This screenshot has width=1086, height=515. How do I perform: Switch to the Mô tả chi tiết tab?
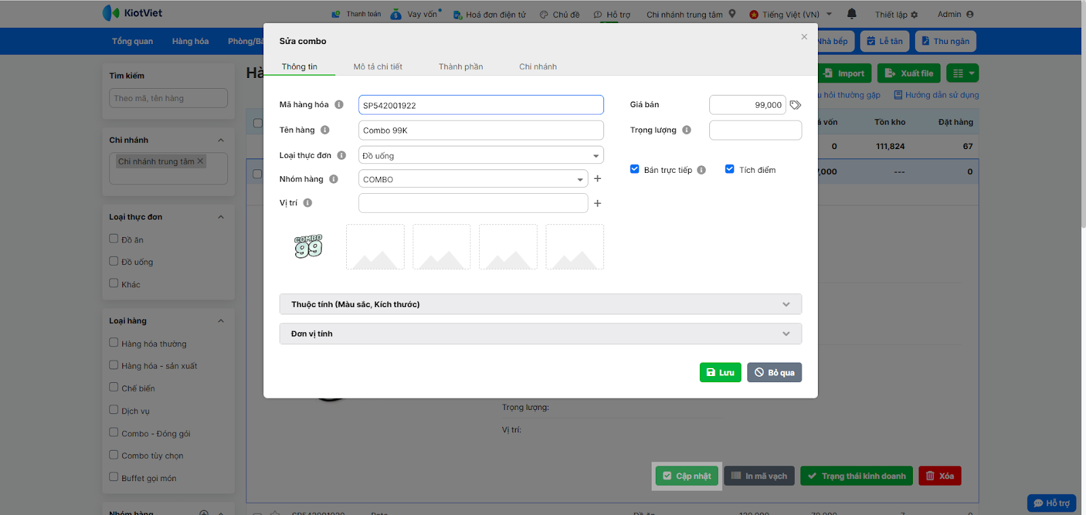point(378,66)
